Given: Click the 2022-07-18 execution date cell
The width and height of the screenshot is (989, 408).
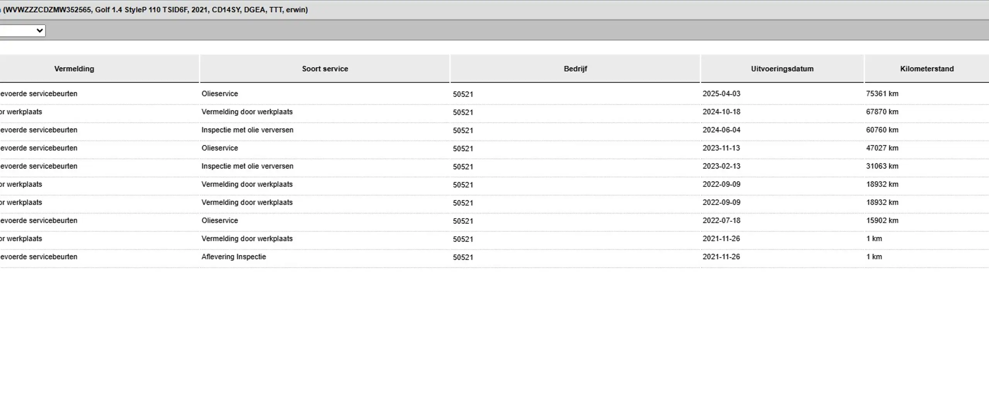Looking at the screenshot, I should [721, 221].
